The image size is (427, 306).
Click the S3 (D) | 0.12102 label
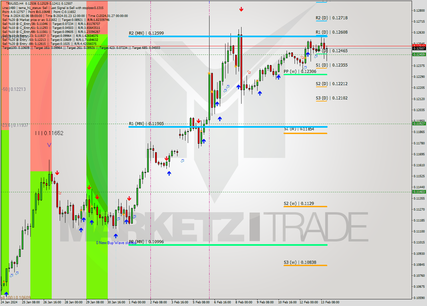point(332,98)
